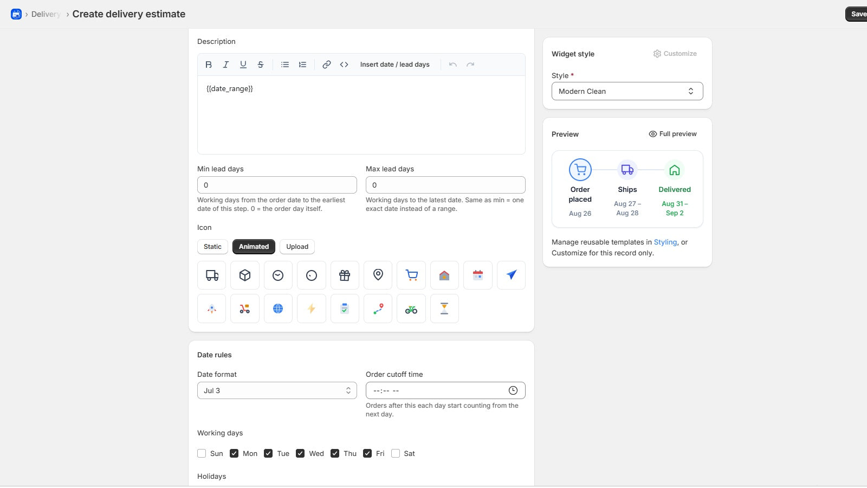Image resolution: width=867 pixels, height=488 pixels.
Task: Open the order cutoff time picker
Action: 513,390
